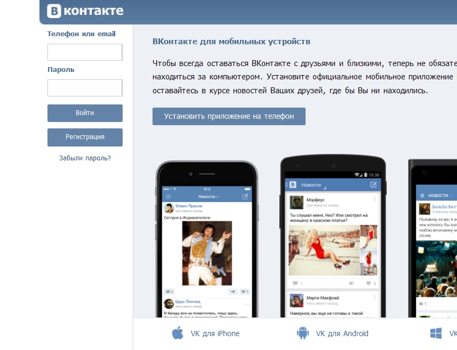
Task: Click hamburger menu on Windows phone mockup
Action: pos(422,196)
